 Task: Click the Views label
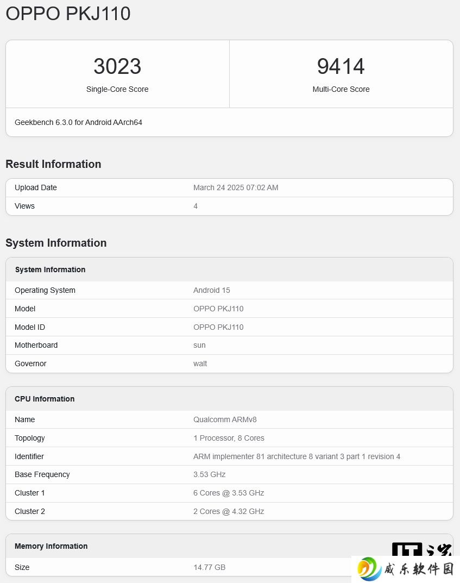click(x=24, y=206)
